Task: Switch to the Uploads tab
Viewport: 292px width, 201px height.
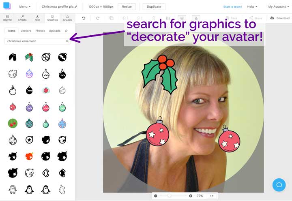Action: 55,31
